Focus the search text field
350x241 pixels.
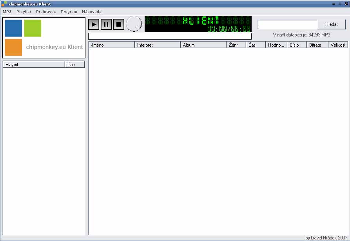pyautogui.click(x=288, y=24)
